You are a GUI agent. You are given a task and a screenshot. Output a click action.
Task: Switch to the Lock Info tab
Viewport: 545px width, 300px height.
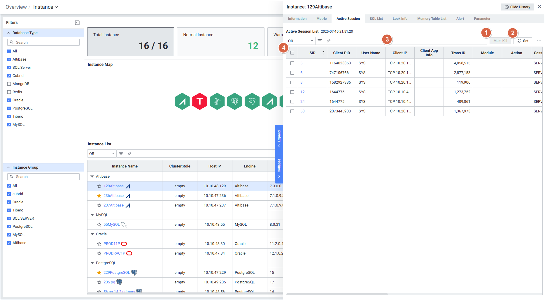click(400, 19)
